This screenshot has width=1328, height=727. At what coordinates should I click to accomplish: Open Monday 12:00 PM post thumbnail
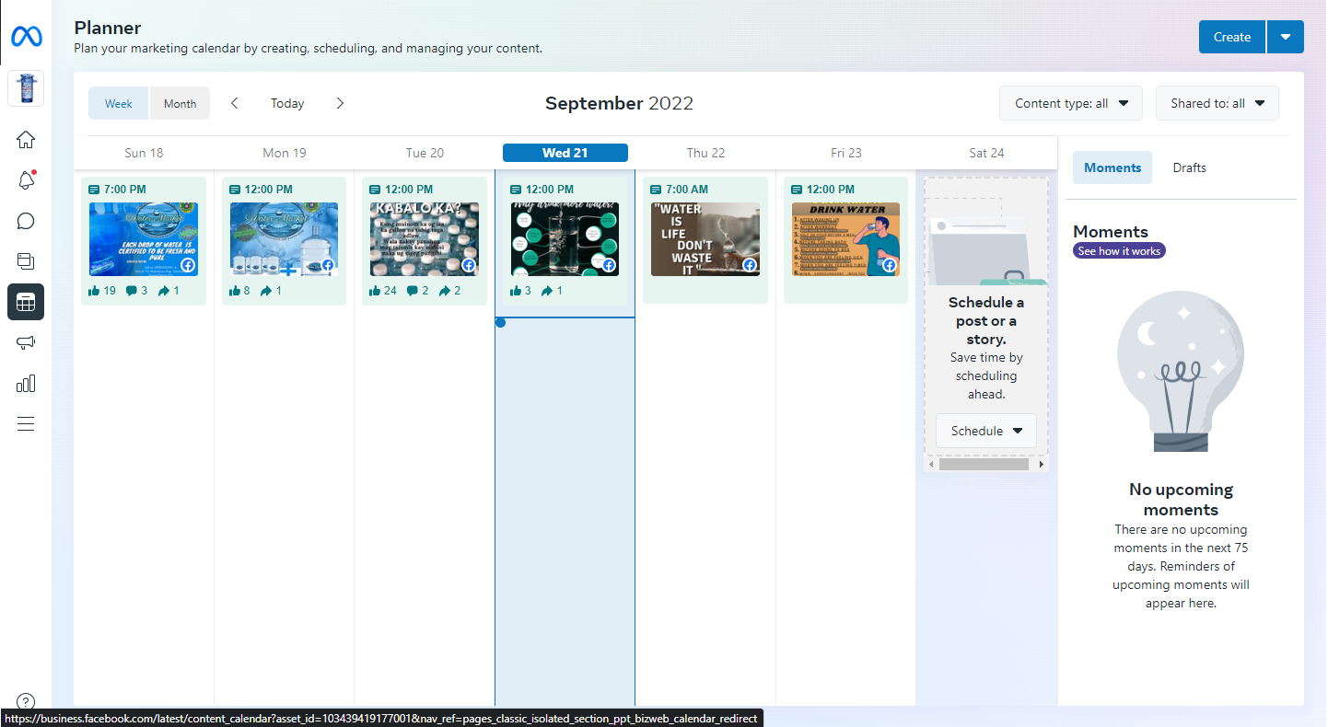284,239
